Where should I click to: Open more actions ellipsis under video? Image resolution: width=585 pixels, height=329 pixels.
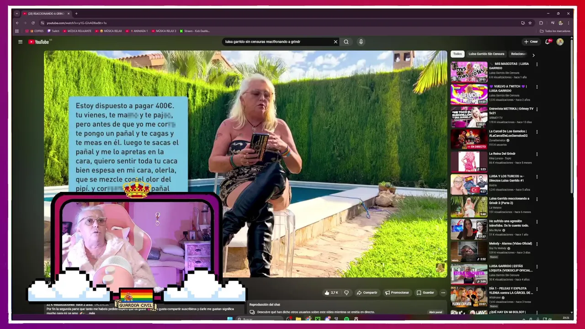click(x=443, y=292)
